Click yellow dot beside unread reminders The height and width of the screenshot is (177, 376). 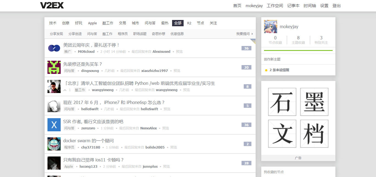tap(266, 70)
